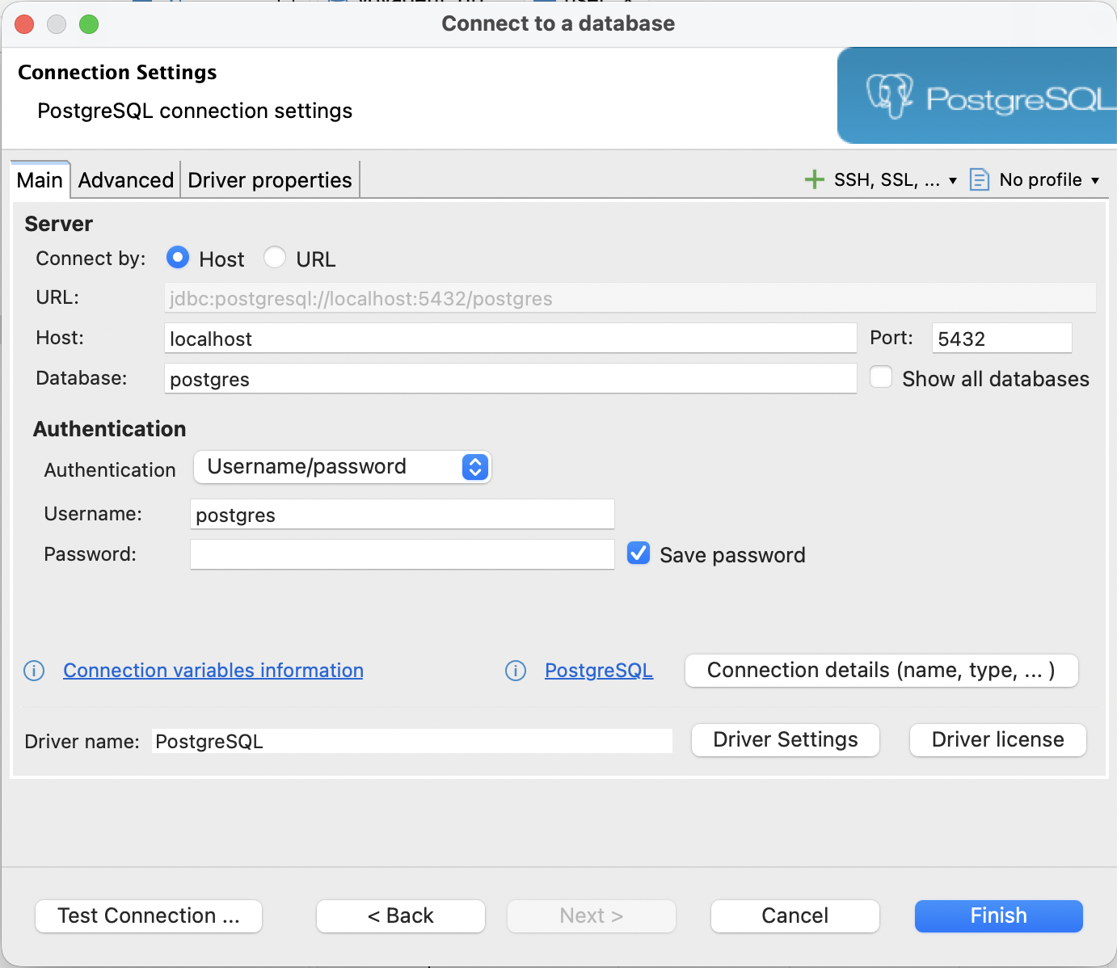The image size is (1117, 968).
Task: Click the green plus icon beside SSH, SSL
Action: click(814, 179)
